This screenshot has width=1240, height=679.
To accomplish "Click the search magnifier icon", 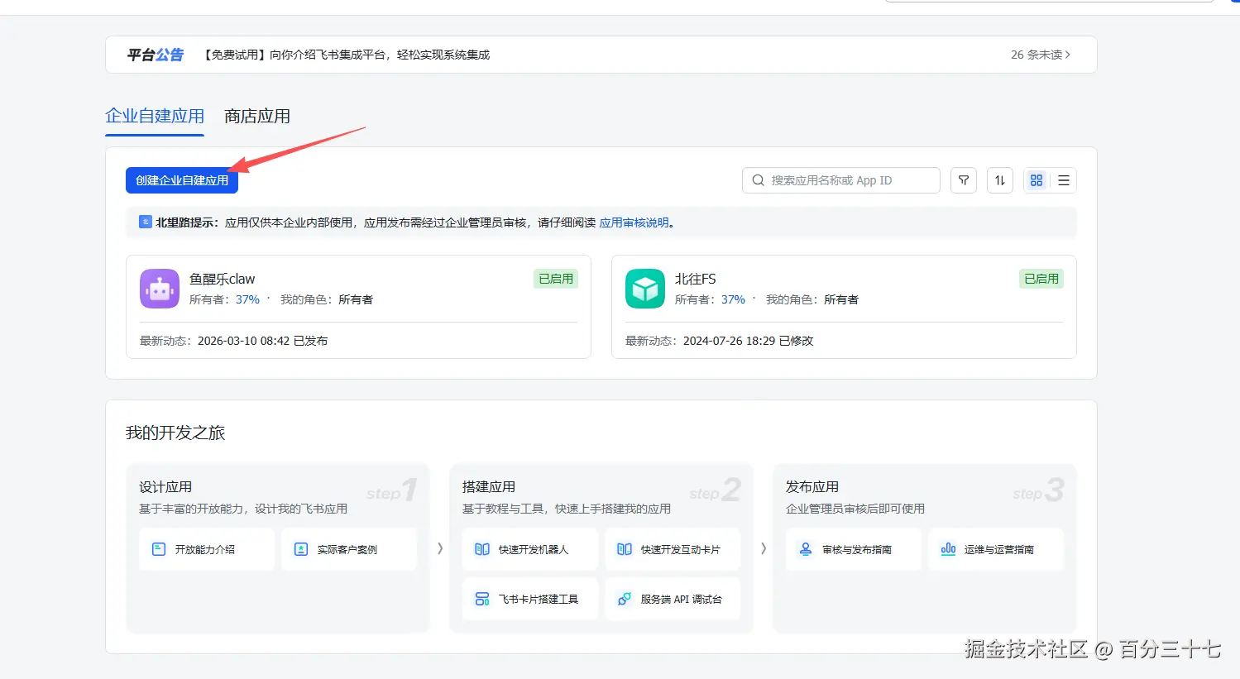I will [x=758, y=180].
